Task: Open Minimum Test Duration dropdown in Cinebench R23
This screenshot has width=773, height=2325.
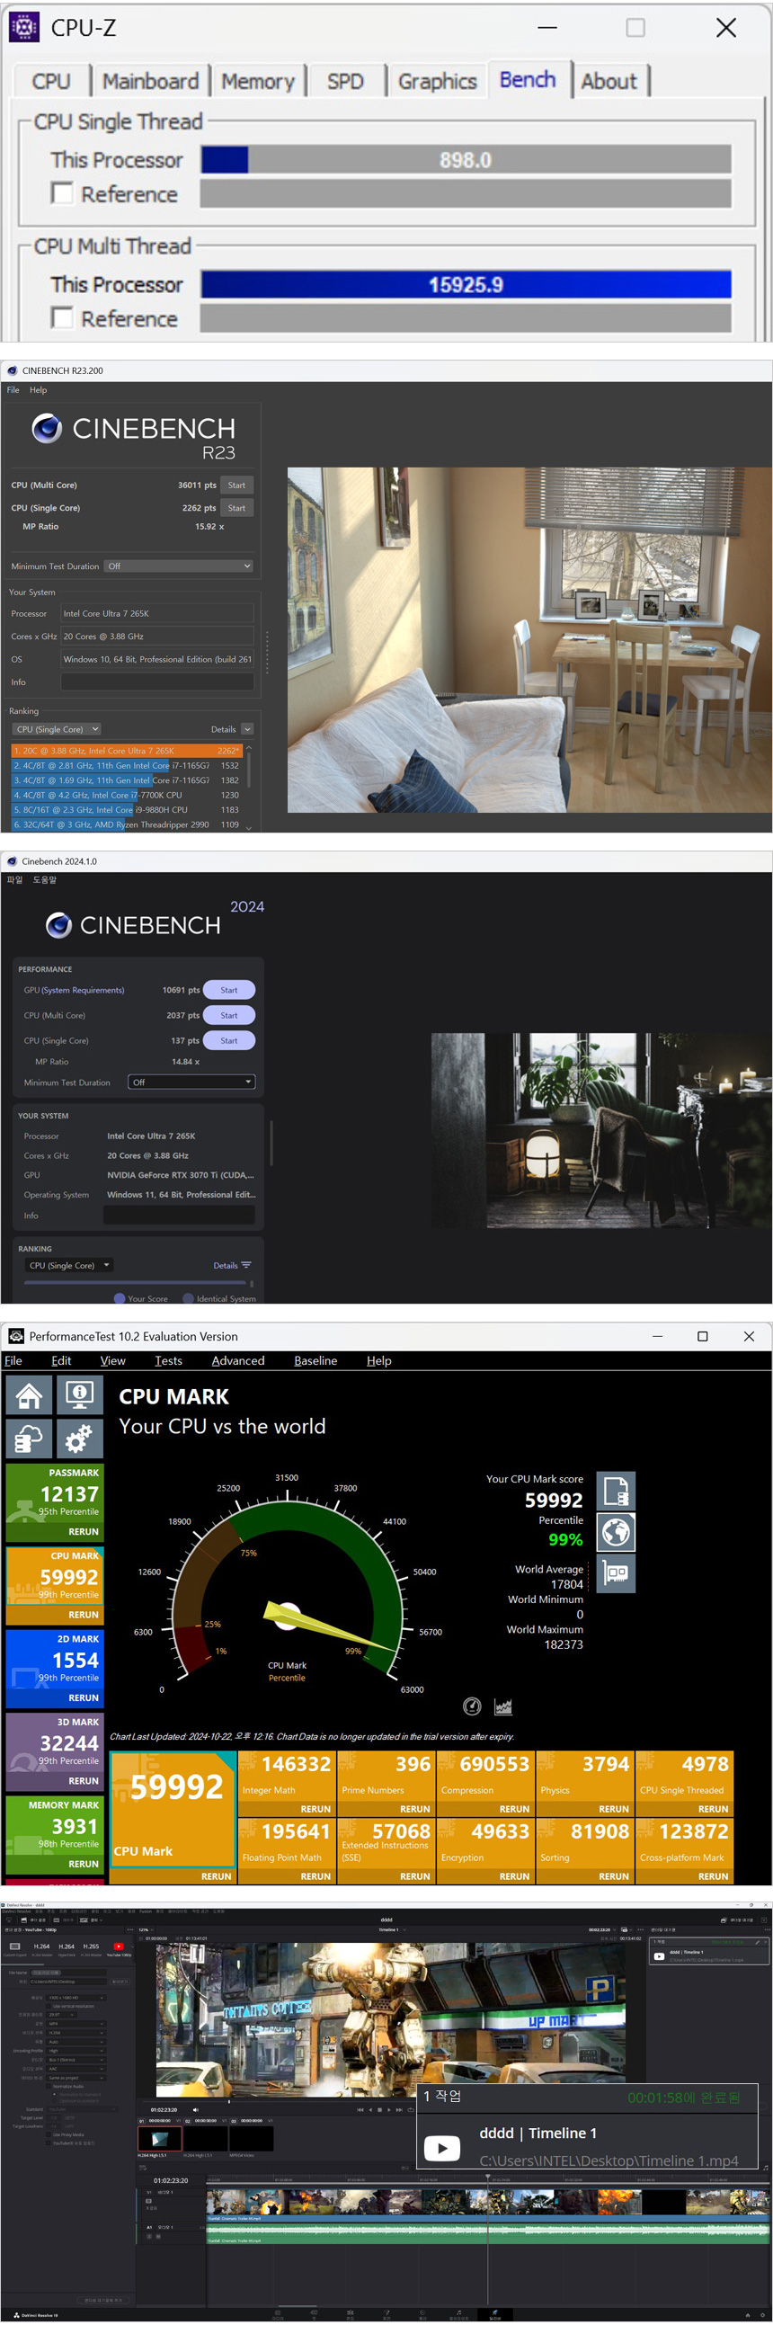Action: pyautogui.click(x=179, y=566)
